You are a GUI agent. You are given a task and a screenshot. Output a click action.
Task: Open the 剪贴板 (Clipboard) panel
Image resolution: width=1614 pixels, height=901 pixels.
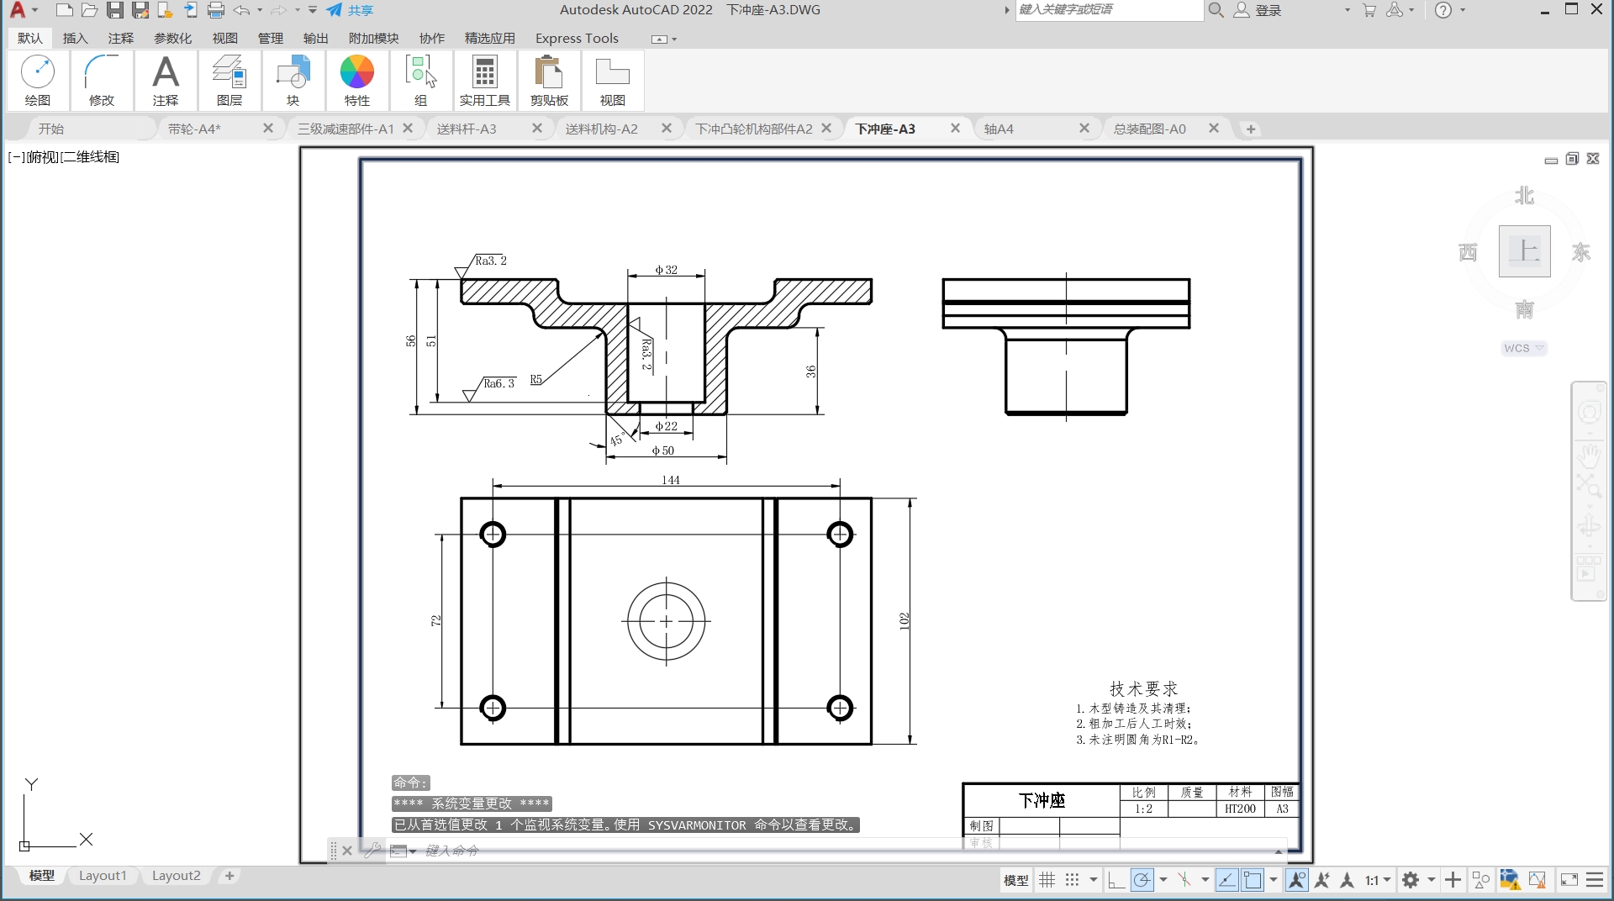pos(549,81)
